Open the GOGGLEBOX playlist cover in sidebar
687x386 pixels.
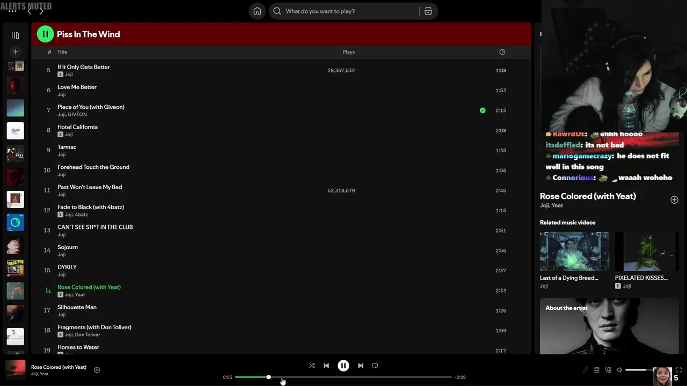(16, 268)
